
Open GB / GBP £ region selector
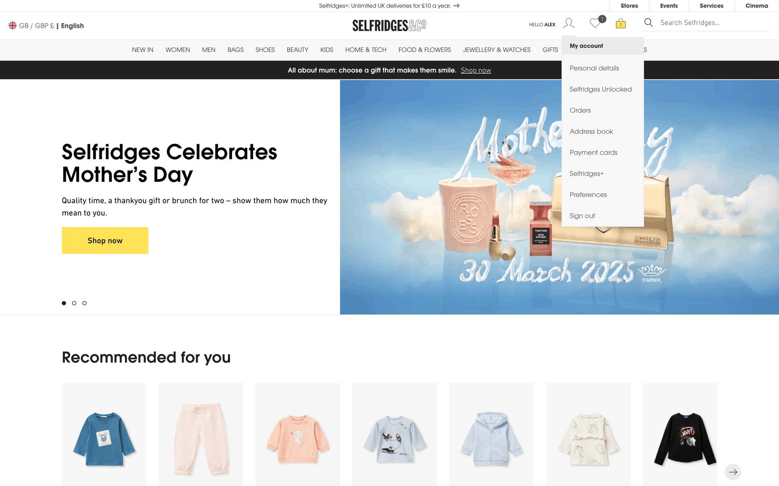coord(37,26)
